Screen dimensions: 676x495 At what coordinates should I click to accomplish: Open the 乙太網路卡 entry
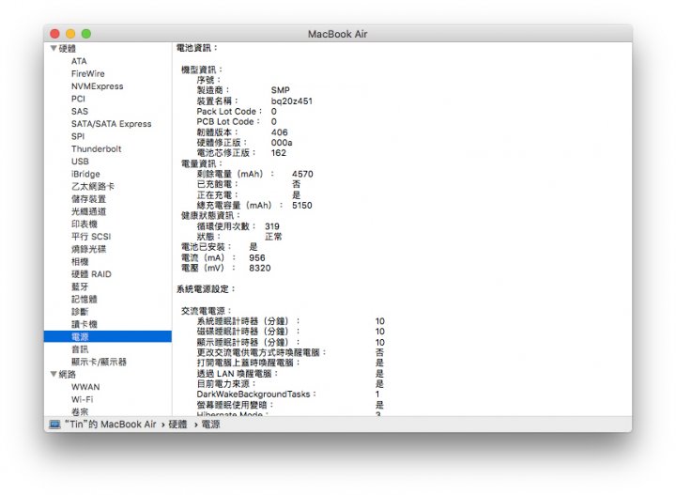coord(93,186)
